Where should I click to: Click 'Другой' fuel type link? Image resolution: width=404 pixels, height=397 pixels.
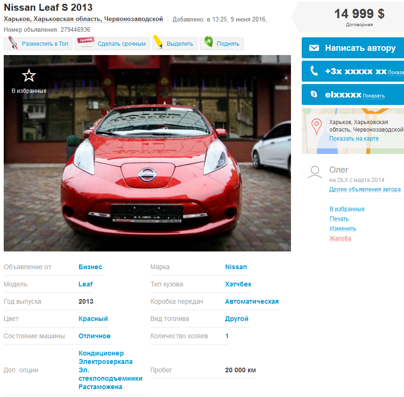(x=237, y=319)
